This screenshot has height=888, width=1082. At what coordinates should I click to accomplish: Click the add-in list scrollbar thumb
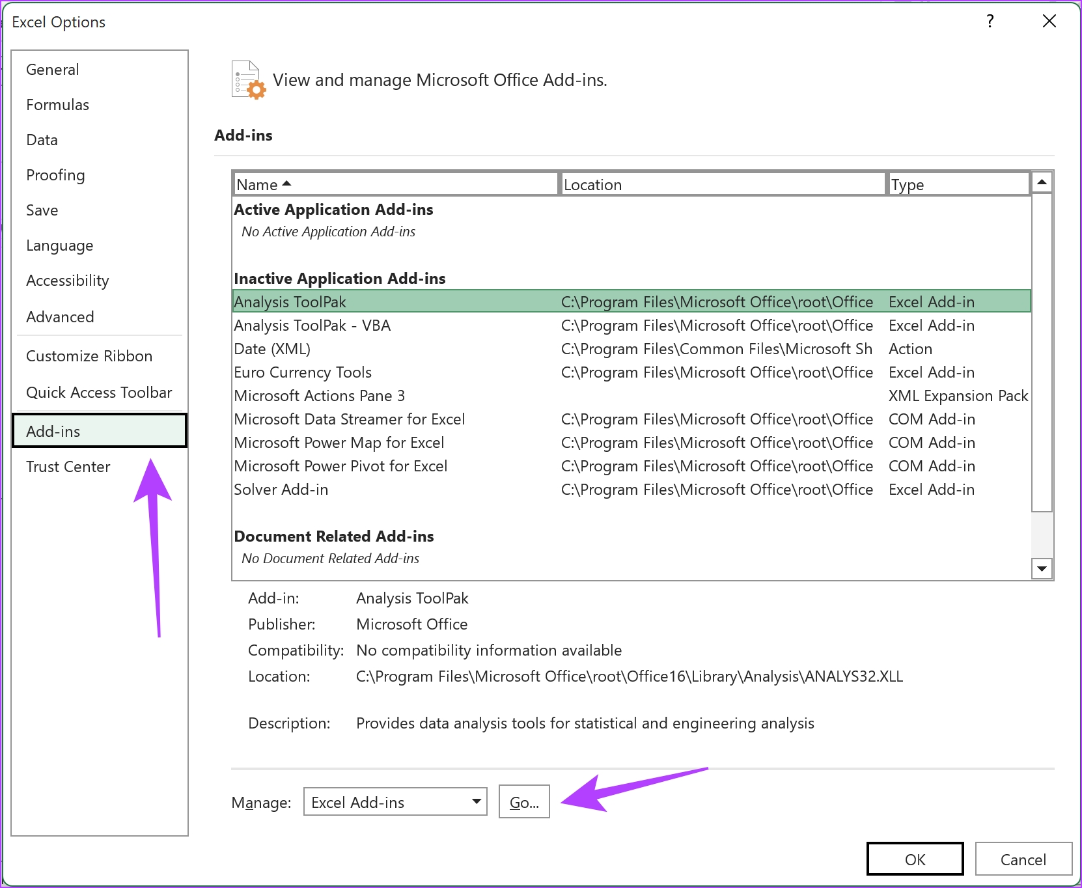[1042, 352]
